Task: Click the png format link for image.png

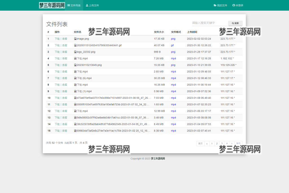Action: (x=173, y=39)
